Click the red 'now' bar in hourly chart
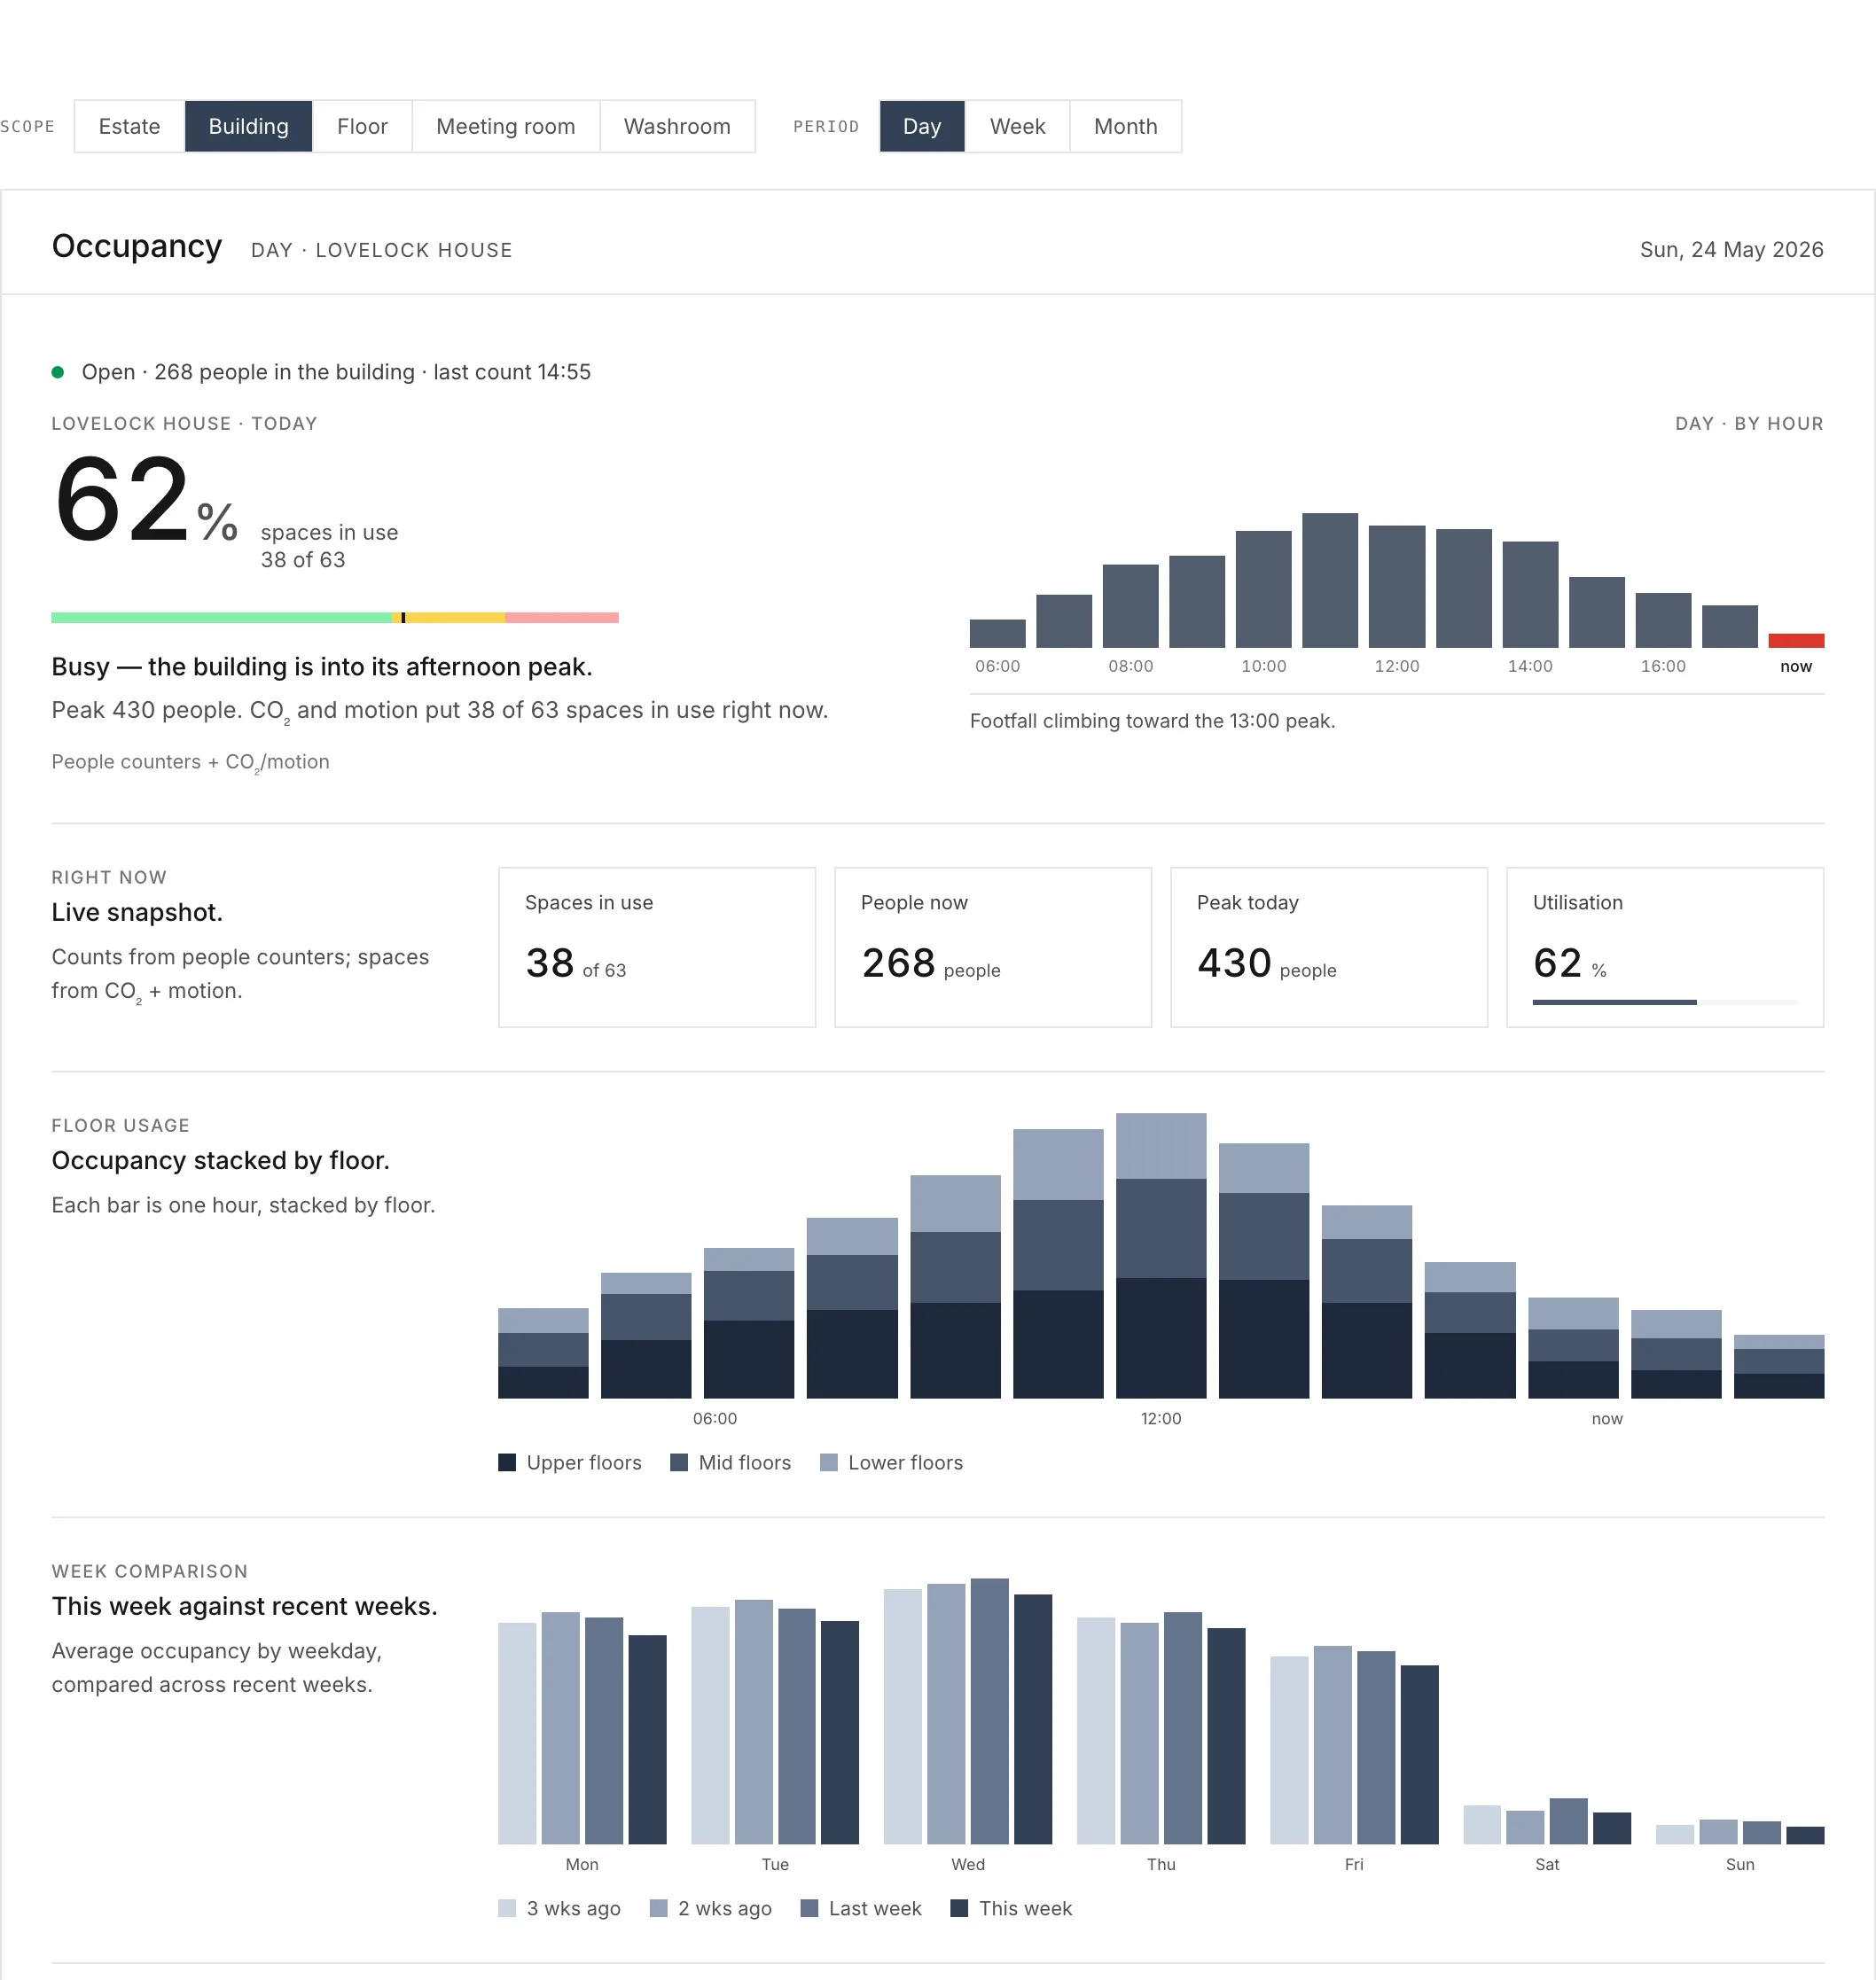Viewport: 1876px width, 1980px height. pos(1796,641)
